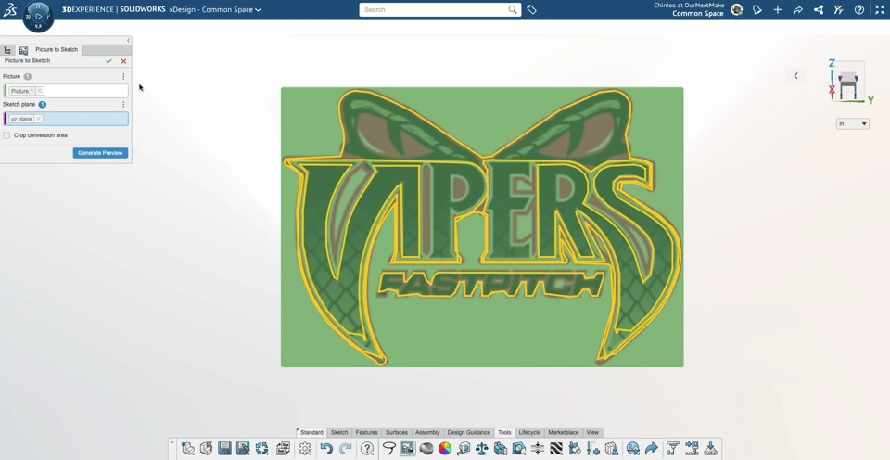Click the blue share arrow toolbar icon
890x460 pixels.
click(x=651, y=449)
